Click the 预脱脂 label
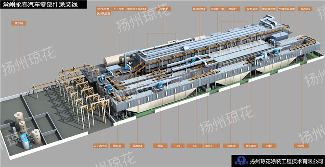This screenshot has width=325, height=167. [x=117, y=146]
